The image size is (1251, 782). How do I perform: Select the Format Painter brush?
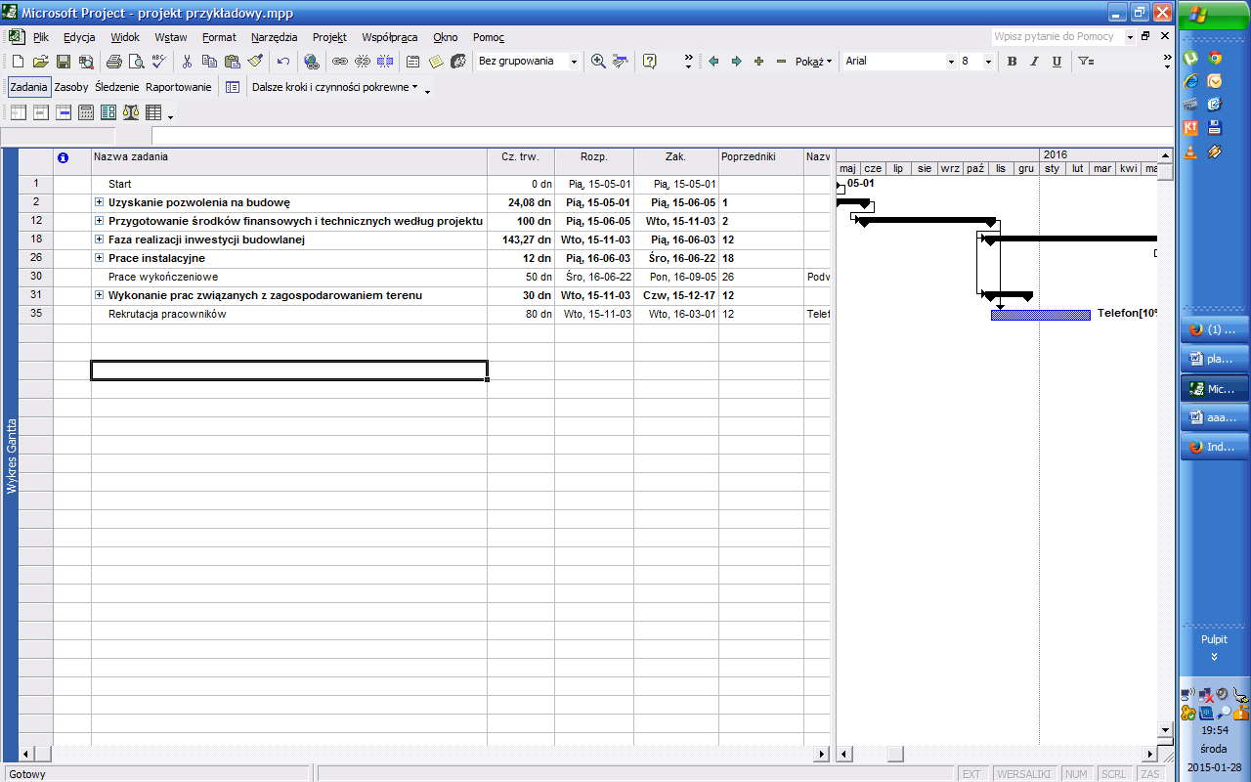coord(254,62)
